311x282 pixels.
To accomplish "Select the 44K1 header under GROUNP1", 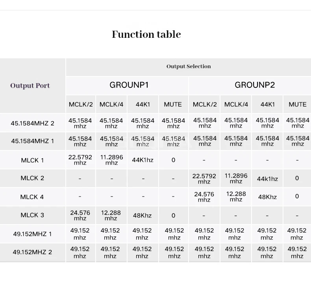I will (143, 104).
